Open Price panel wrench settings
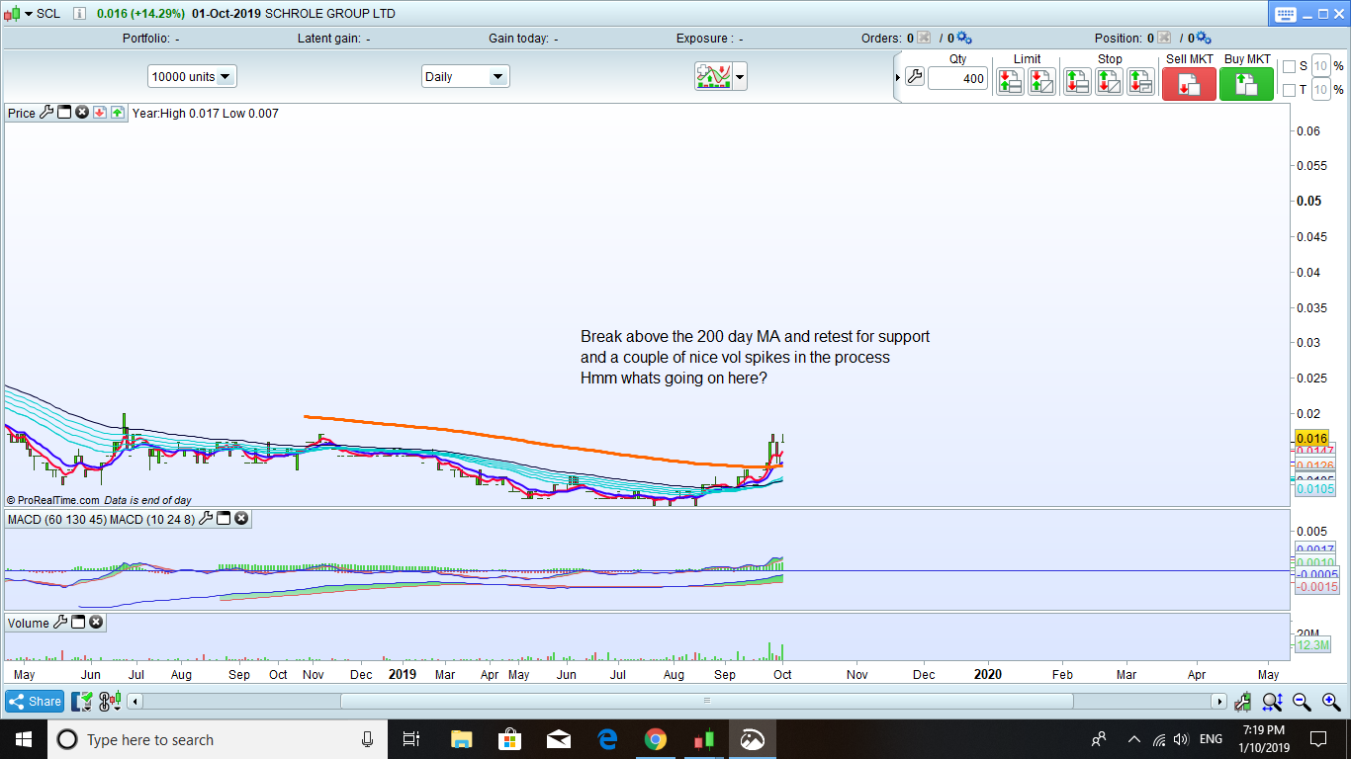Screen dimensions: 1351x759 click(45, 113)
